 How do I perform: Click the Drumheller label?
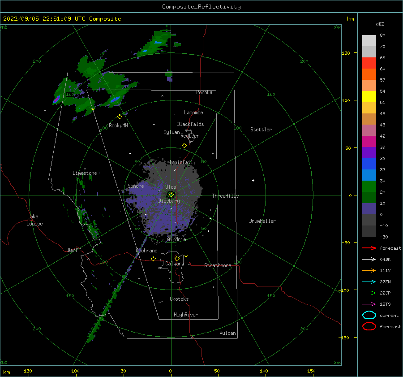click(262, 221)
